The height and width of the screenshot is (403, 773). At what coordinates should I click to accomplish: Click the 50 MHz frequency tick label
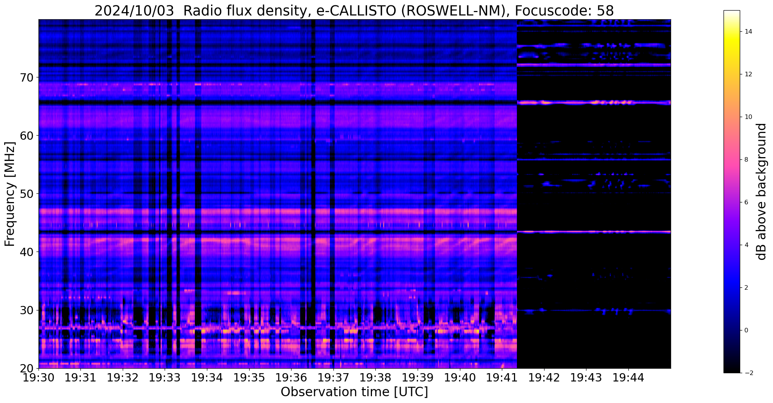tap(27, 194)
